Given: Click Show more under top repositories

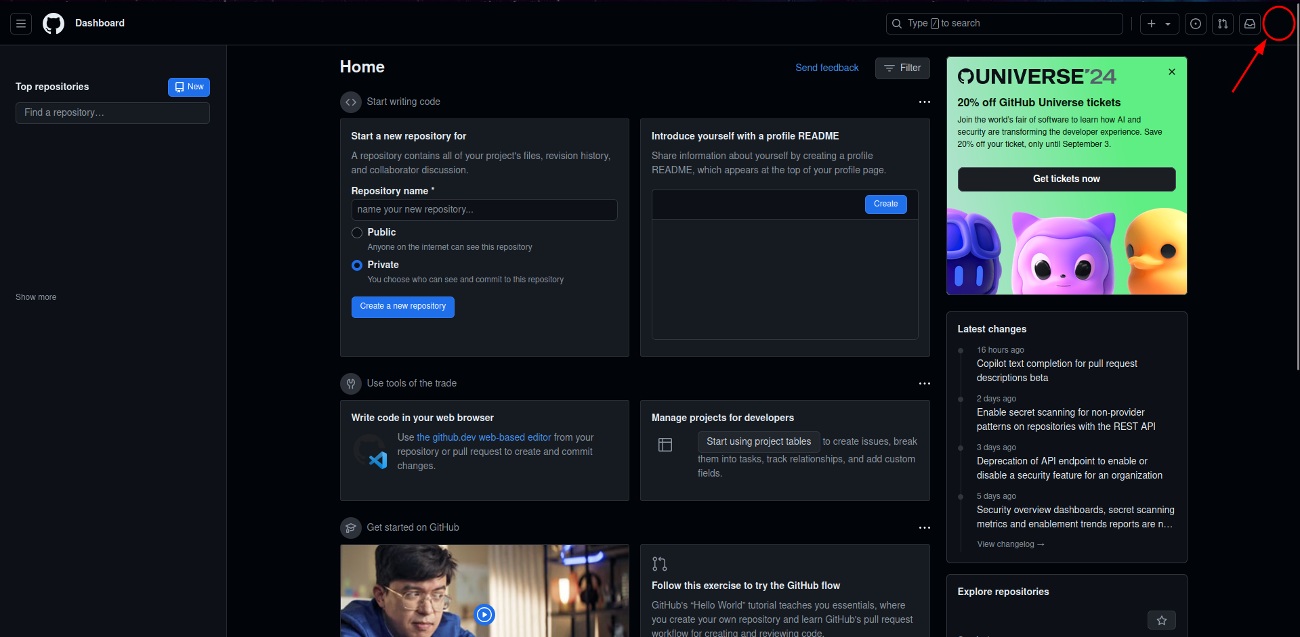Looking at the screenshot, I should tap(36, 297).
